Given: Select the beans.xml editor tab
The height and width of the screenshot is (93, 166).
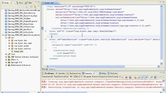Looking at the screenshot, I should (x=49, y=3).
